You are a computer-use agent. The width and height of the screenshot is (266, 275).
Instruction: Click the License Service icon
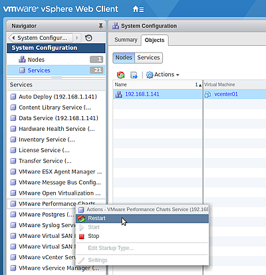[x=13, y=150]
